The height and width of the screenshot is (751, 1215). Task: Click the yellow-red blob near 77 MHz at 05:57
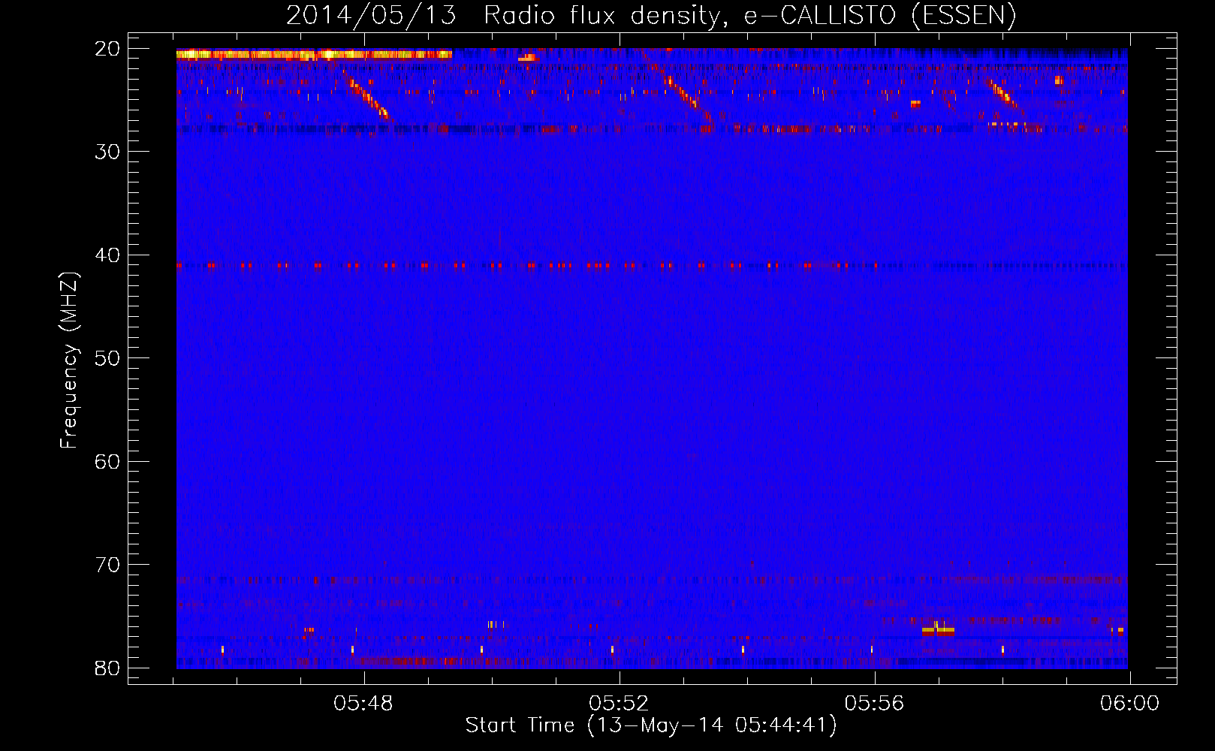coord(938,630)
